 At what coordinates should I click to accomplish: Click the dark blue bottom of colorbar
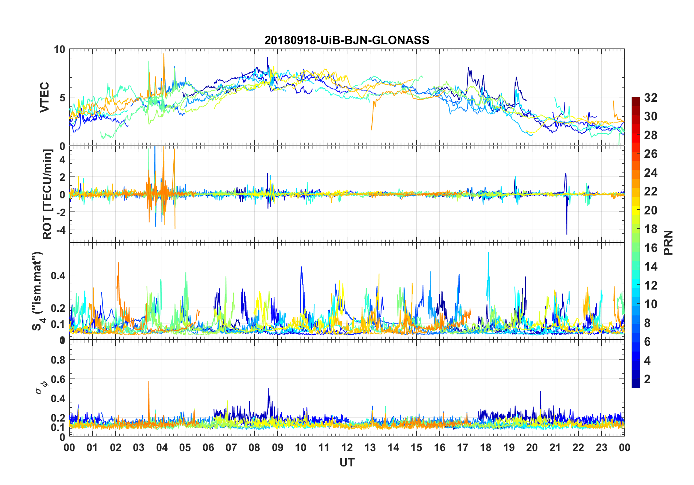pyautogui.click(x=636, y=384)
